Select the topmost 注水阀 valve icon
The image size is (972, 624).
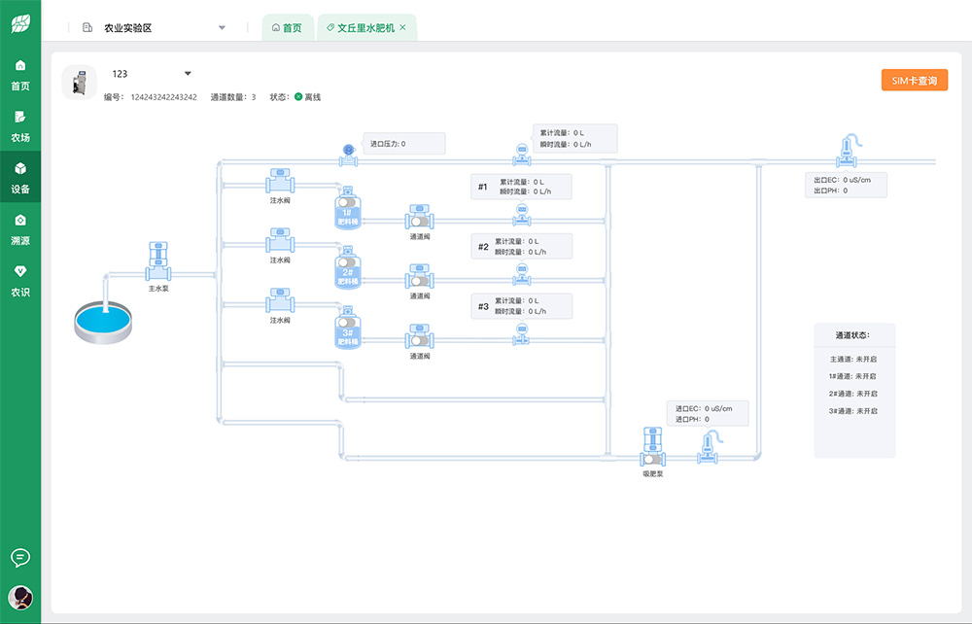tap(280, 181)
